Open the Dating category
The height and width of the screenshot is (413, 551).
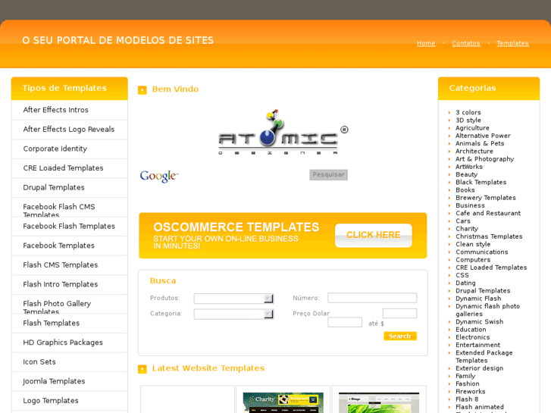465,283
